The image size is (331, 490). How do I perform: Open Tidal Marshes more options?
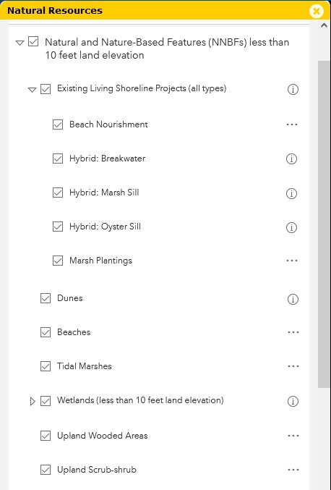293,366
